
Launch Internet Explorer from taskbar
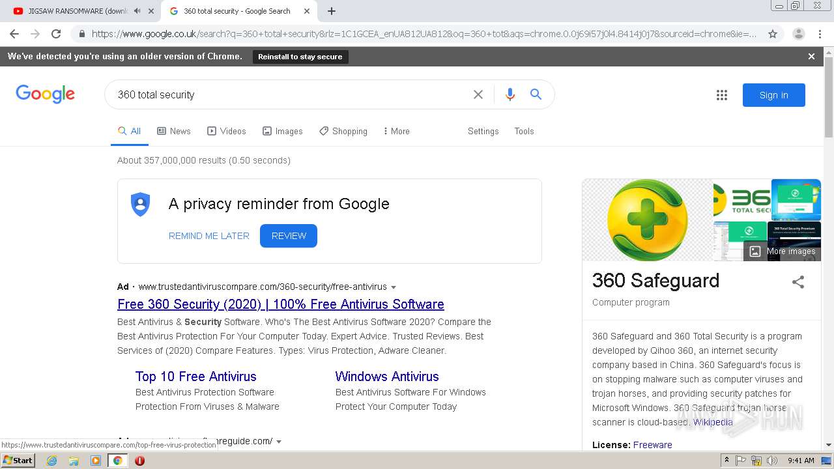coord(51,461)
